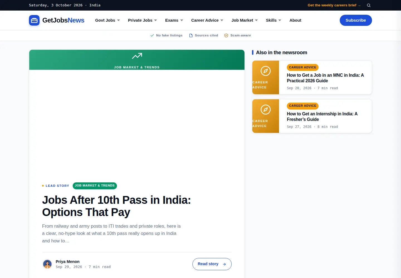
Task: Click the GetJobsNews briefcase logo icon
Action: coord(34,20)
